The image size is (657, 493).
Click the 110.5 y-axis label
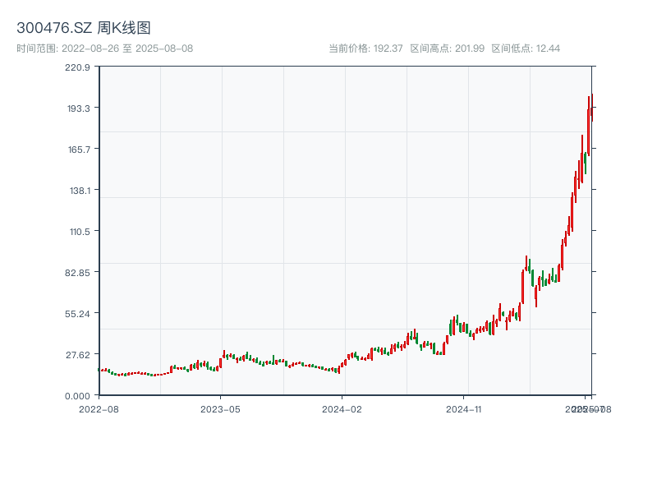click(x=80, y=232)
